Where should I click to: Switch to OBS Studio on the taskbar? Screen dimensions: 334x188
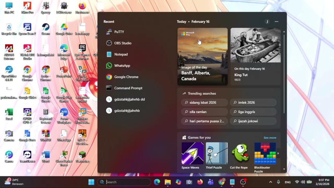(x=243, y=182)
